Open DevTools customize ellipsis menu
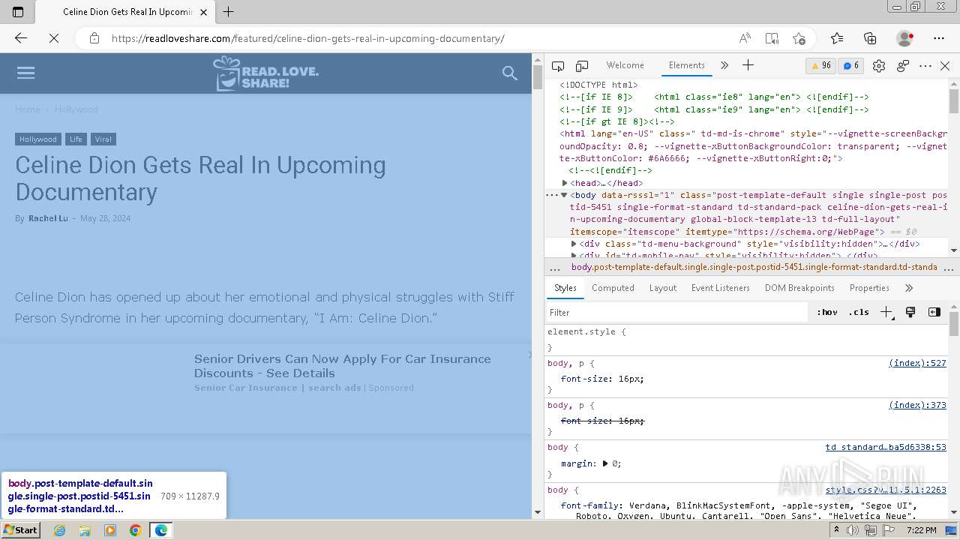This screenshot has width=960, height=540. [x=925, y=66]
